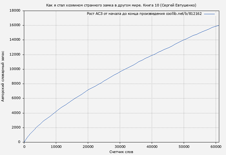Click the chart title about Книга 10
The image size is (226, 155).
point(121,5)
